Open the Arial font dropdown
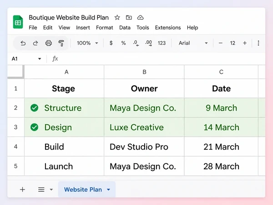 (193, 43)
